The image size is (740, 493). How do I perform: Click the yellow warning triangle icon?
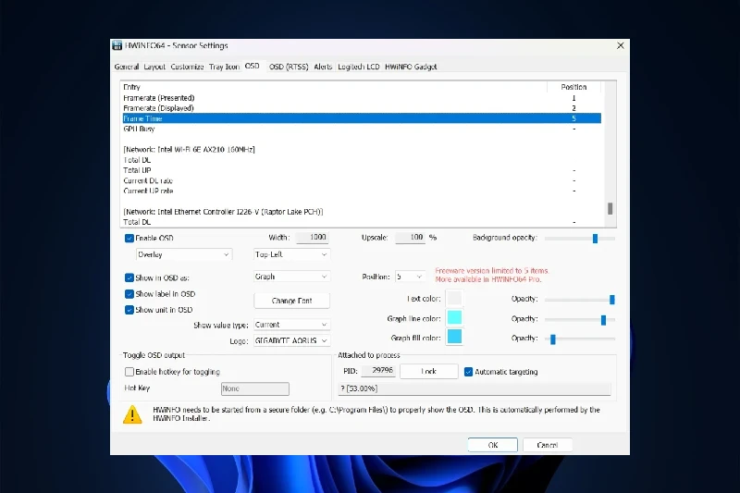(132, 415)
